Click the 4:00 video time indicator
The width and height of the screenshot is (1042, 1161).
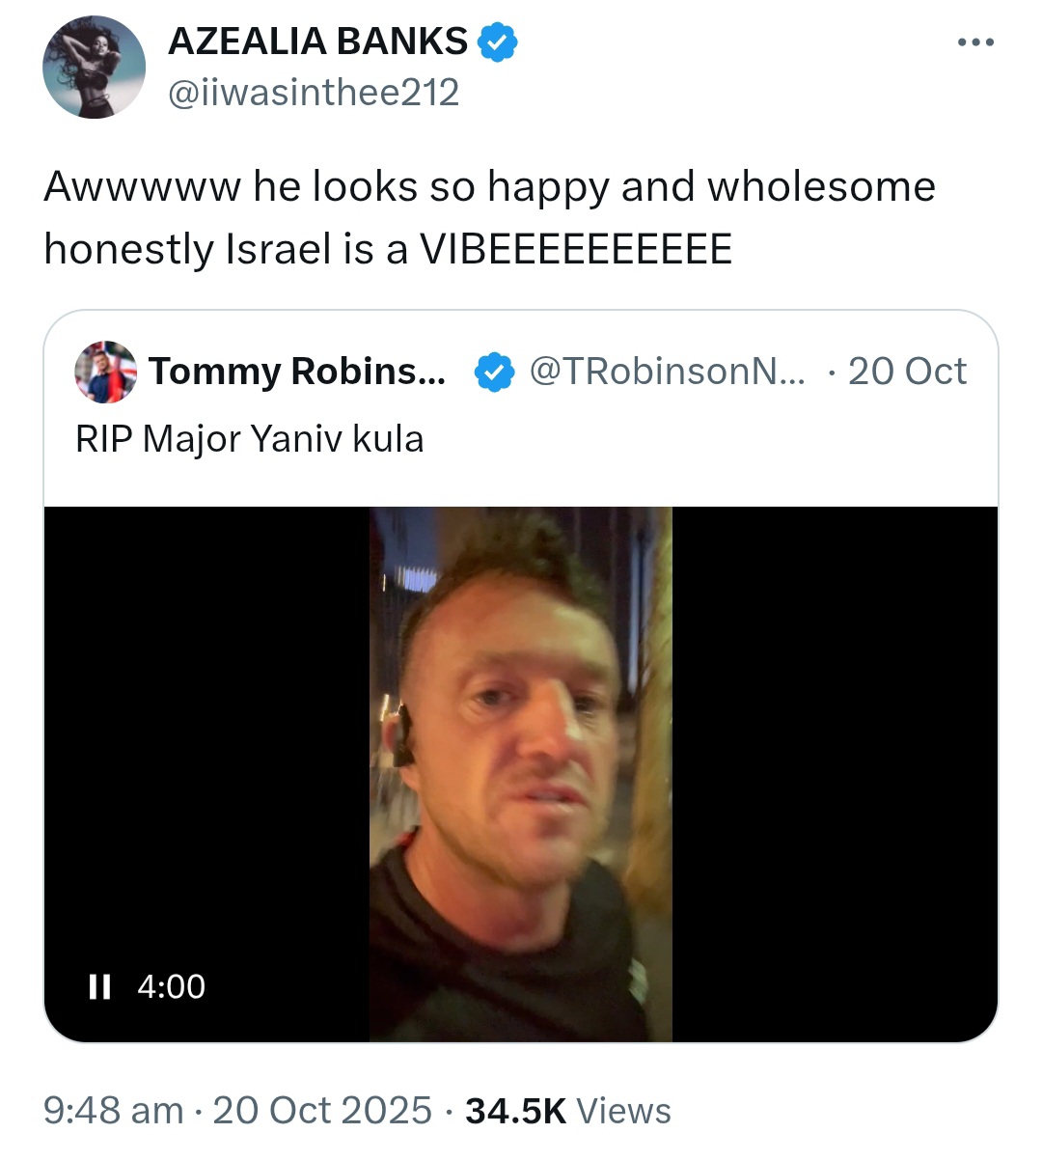click(x=171, y=986)
